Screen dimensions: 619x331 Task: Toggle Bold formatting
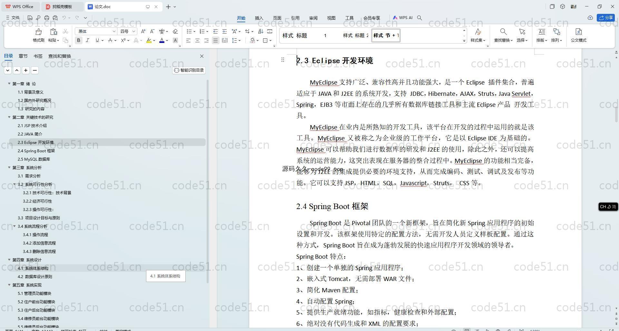pyautogui.click(x=78, y=40)
